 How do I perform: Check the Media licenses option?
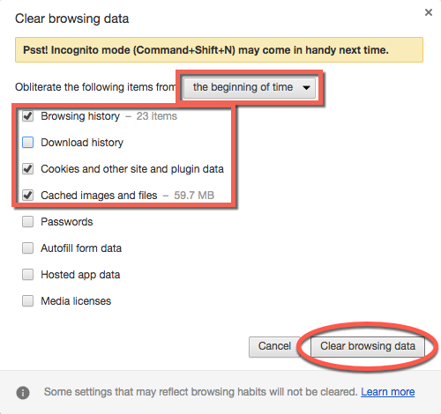tap(28, 301)
